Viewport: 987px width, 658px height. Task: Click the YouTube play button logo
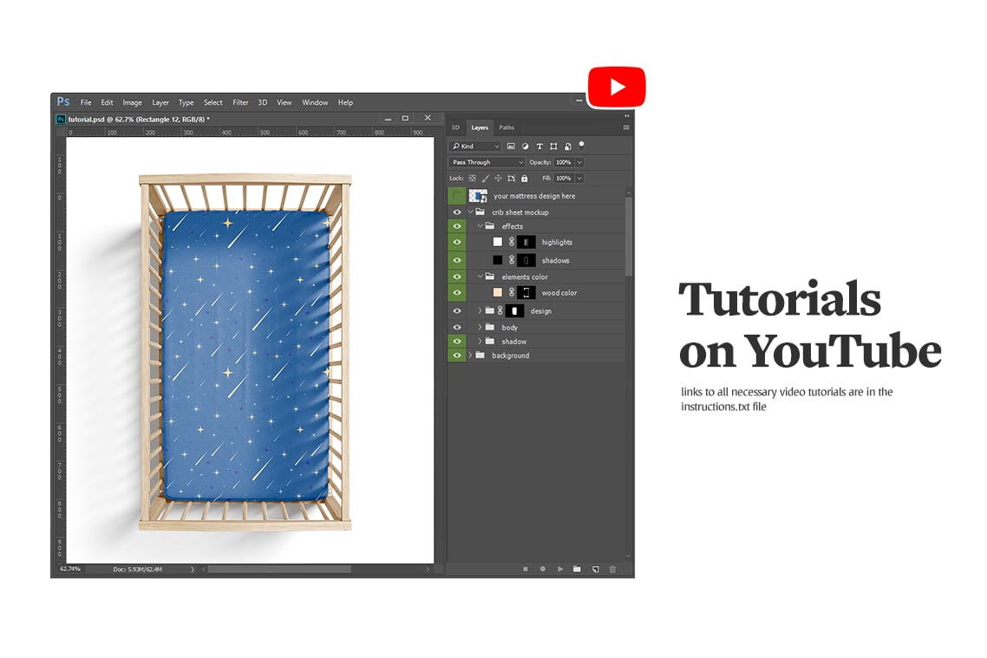(617, 86)
